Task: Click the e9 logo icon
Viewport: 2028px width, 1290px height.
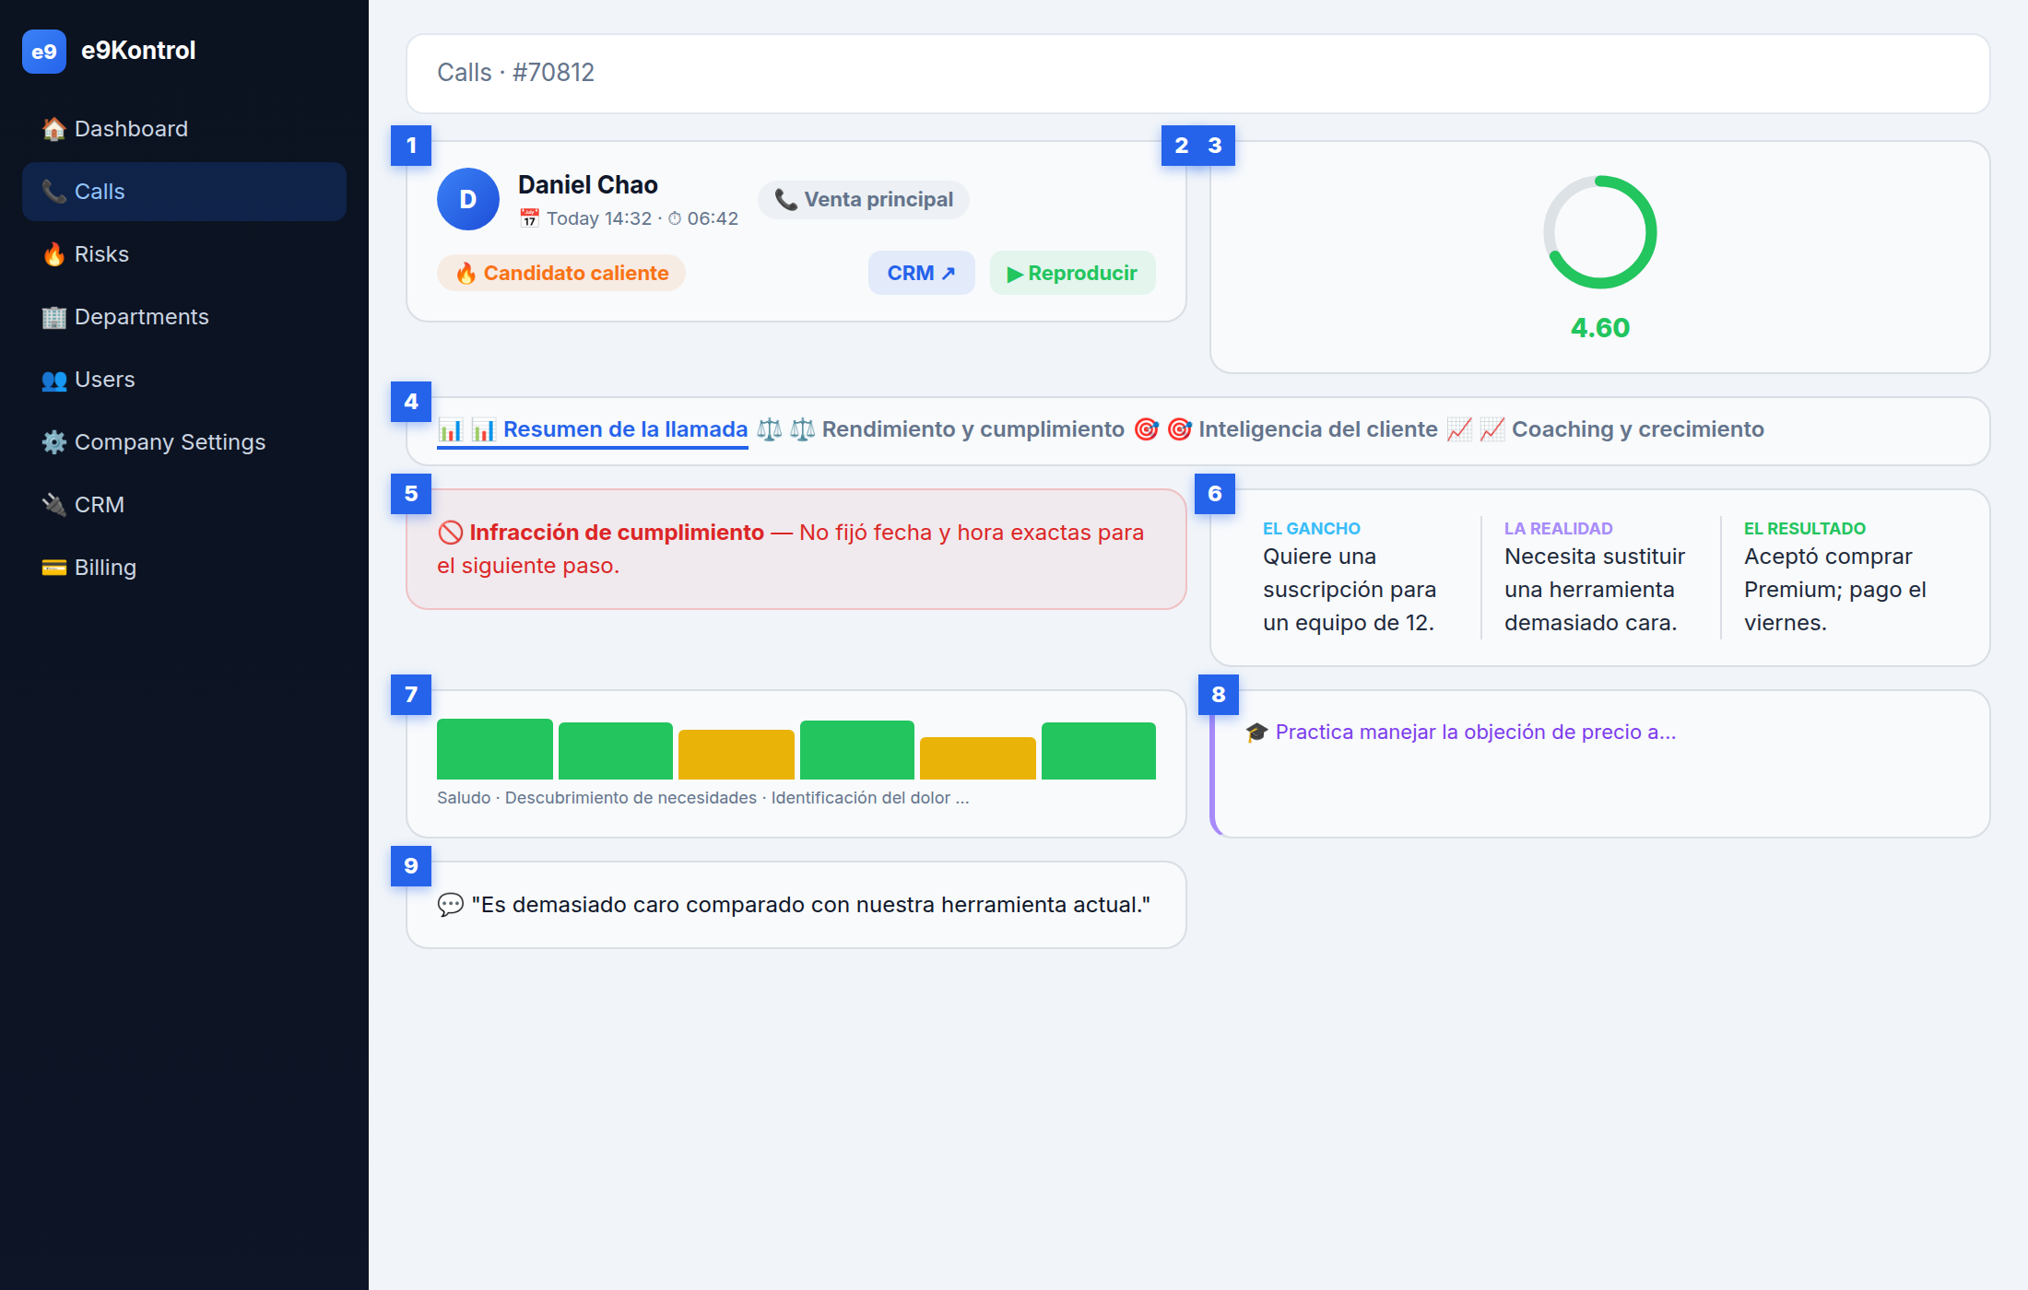Action: tap(44, 52)
